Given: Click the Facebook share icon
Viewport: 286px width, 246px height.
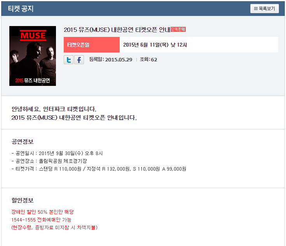Looking at the screenshot, I should [x=79, y=59].
